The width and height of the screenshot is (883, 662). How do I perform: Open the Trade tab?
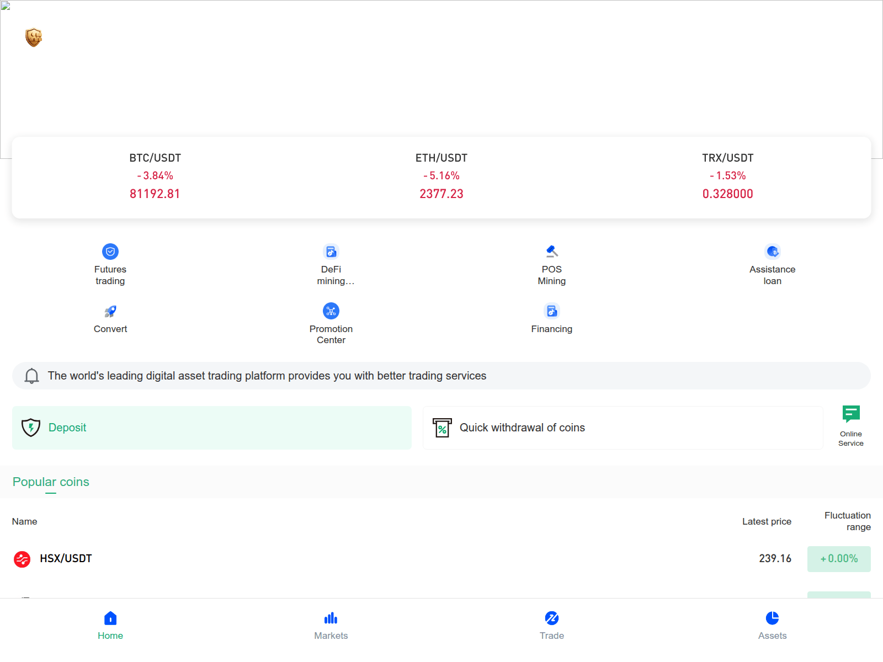click(552, 626)
